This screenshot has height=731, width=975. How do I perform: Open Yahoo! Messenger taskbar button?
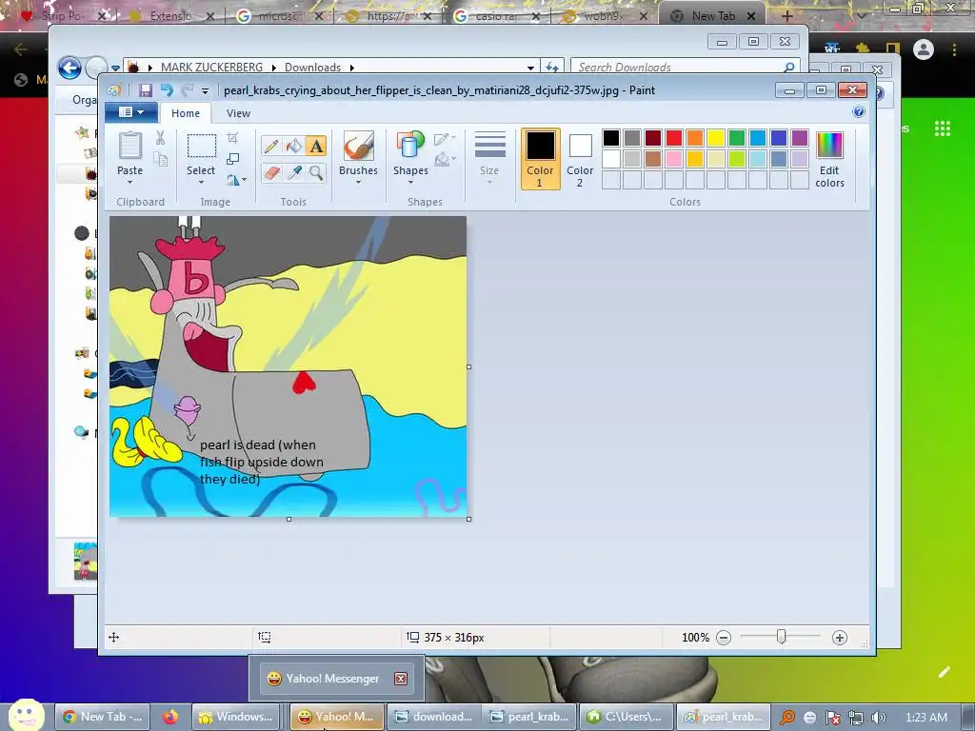pyautogui.click(x=337, y=717)
